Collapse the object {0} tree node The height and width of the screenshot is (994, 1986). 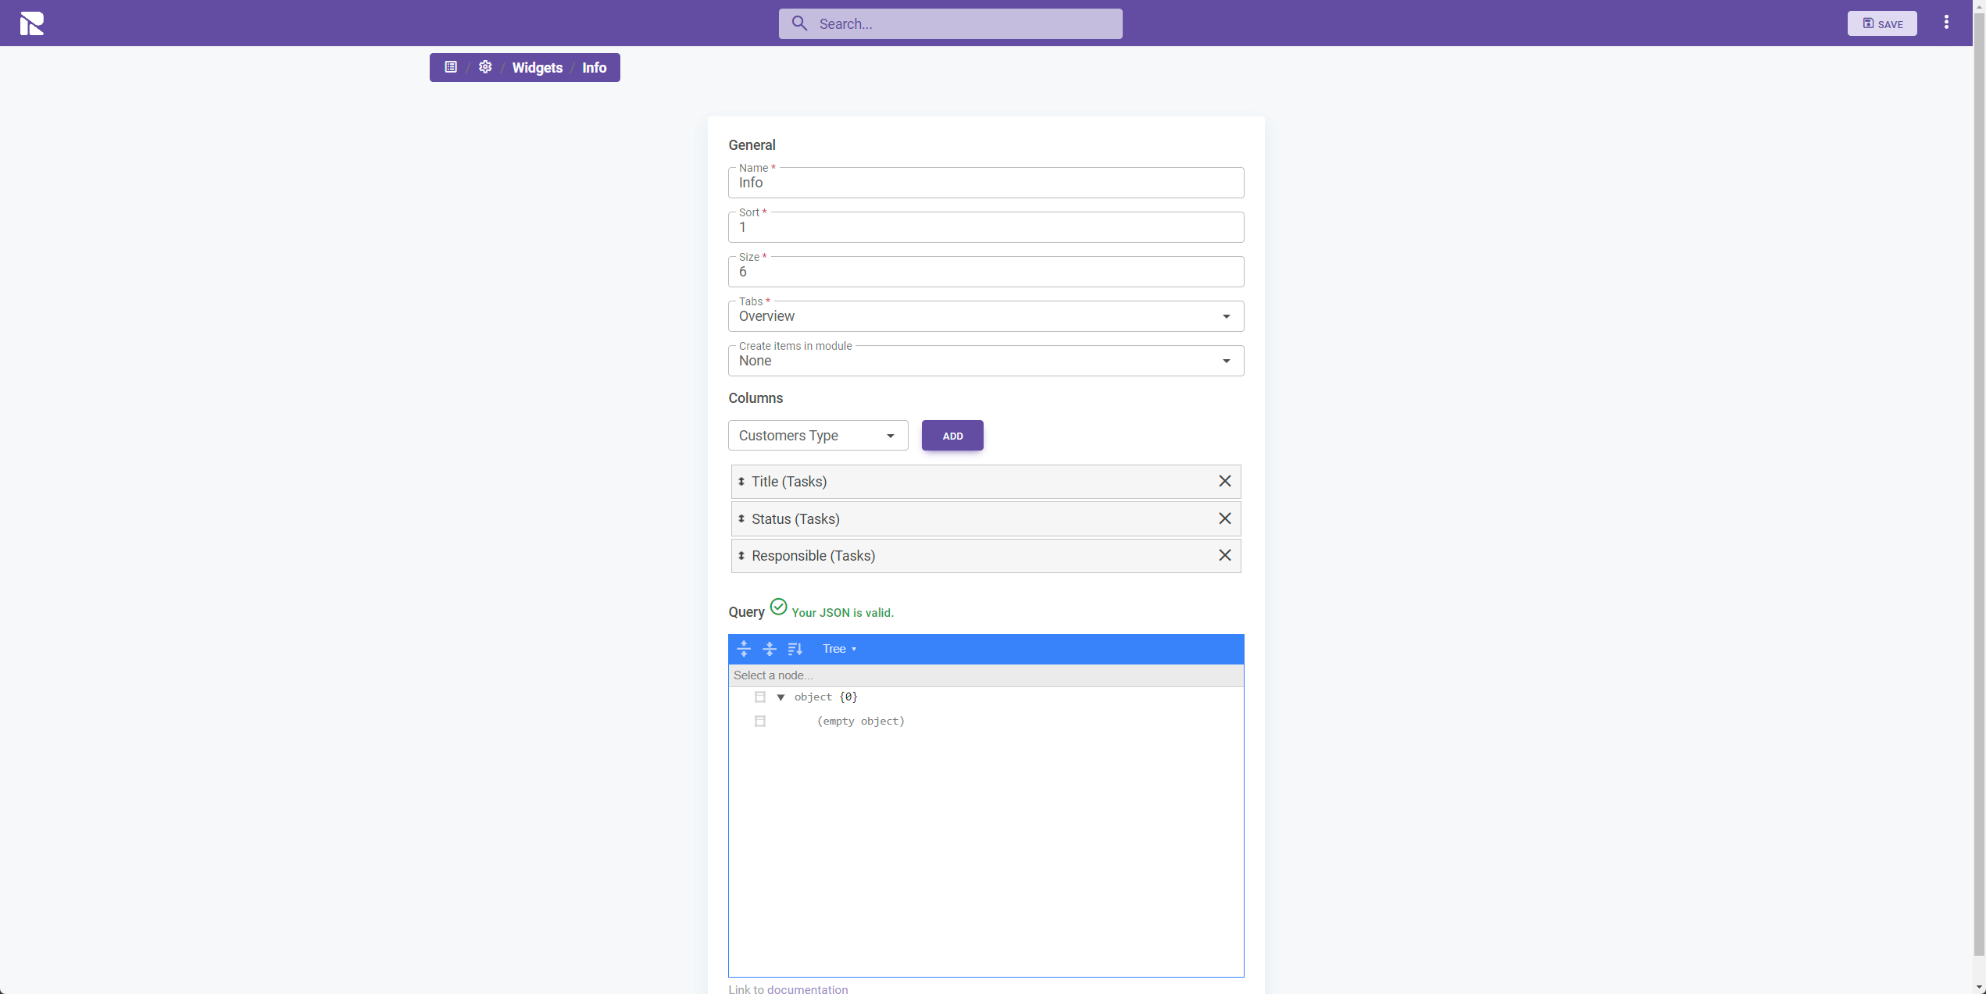coord(780,697)
